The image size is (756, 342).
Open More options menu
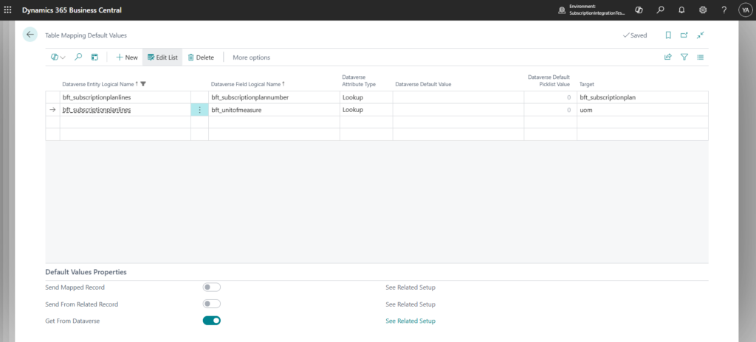251,57
